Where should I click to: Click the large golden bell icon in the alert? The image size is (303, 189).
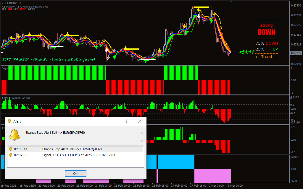pyautogui.click(x=14, y=134)
